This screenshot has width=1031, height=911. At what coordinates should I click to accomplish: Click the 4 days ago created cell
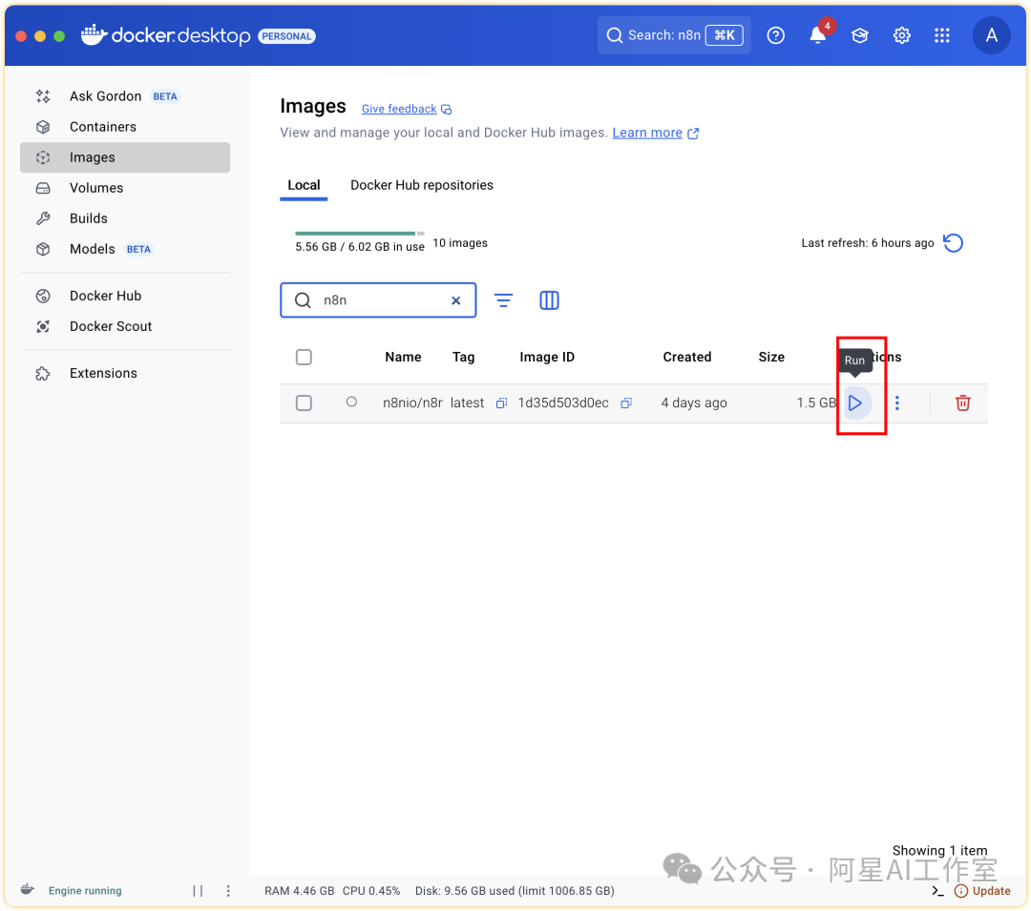click(x=694, y=403)
